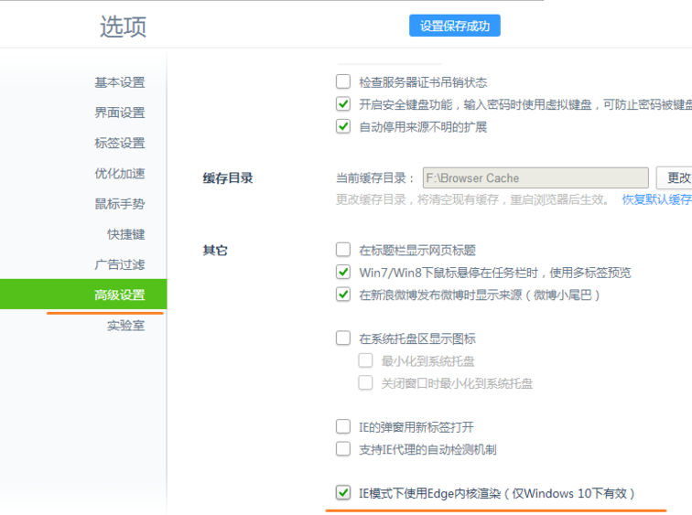Enable 检查服务器证书吊销状态 checkbox
This screenshot has height=515, width=692.
point(343,81)
